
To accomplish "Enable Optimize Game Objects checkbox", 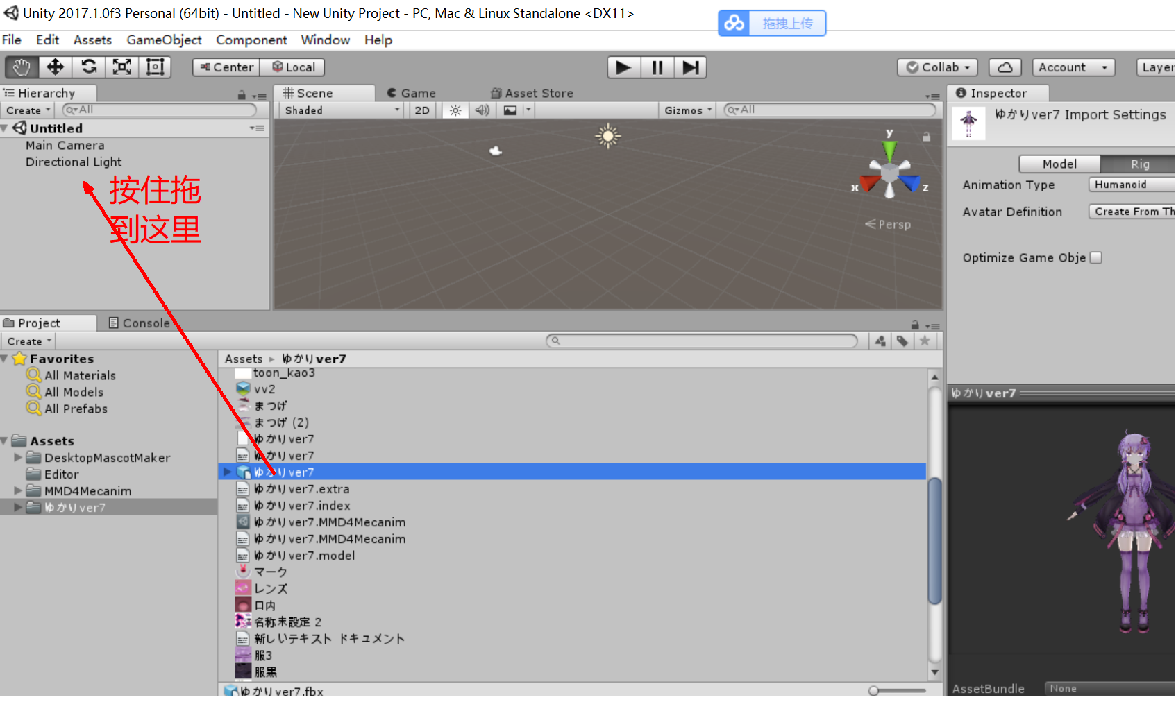I will pos(1095,257).
